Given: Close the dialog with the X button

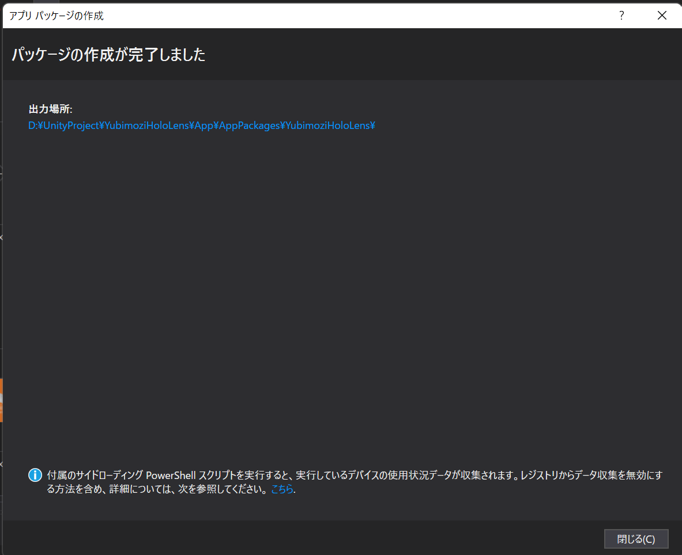Looking at the screenshot, I should point(662,15).
